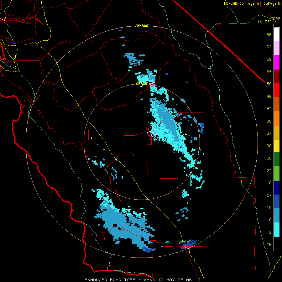Image resolution: width=282 pixels, height=282 pixels.
Task: Click legend value 58
Action: (x=269, y=59)
